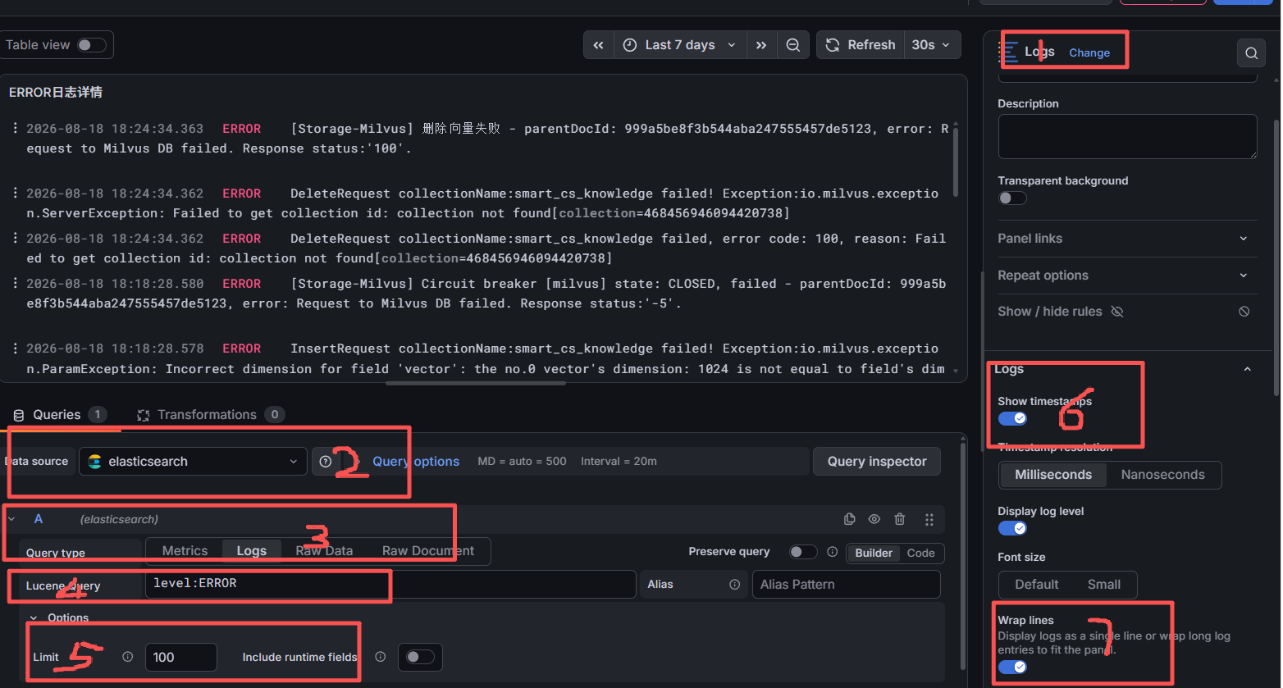
Task: Click the Refresh dashboard button
Action: (861, 45)
